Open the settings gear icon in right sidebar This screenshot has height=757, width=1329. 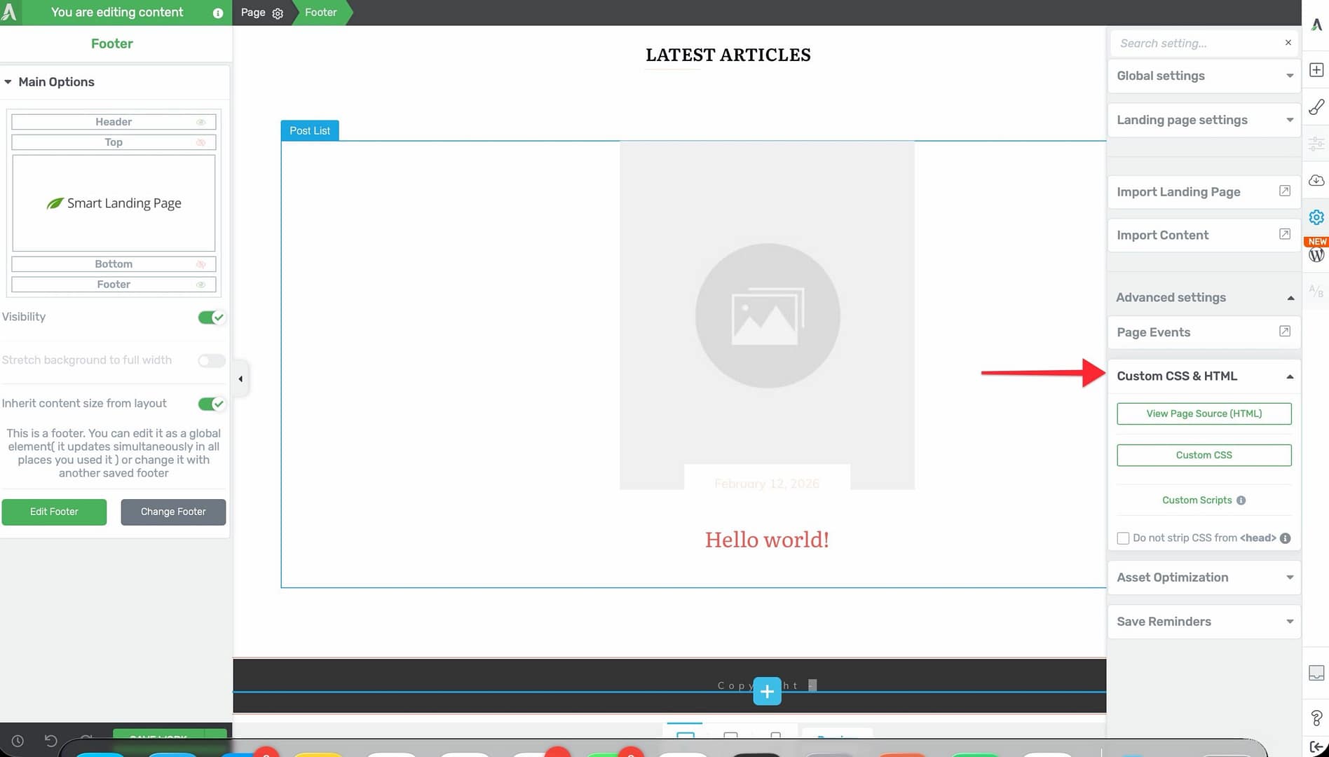1316,217
